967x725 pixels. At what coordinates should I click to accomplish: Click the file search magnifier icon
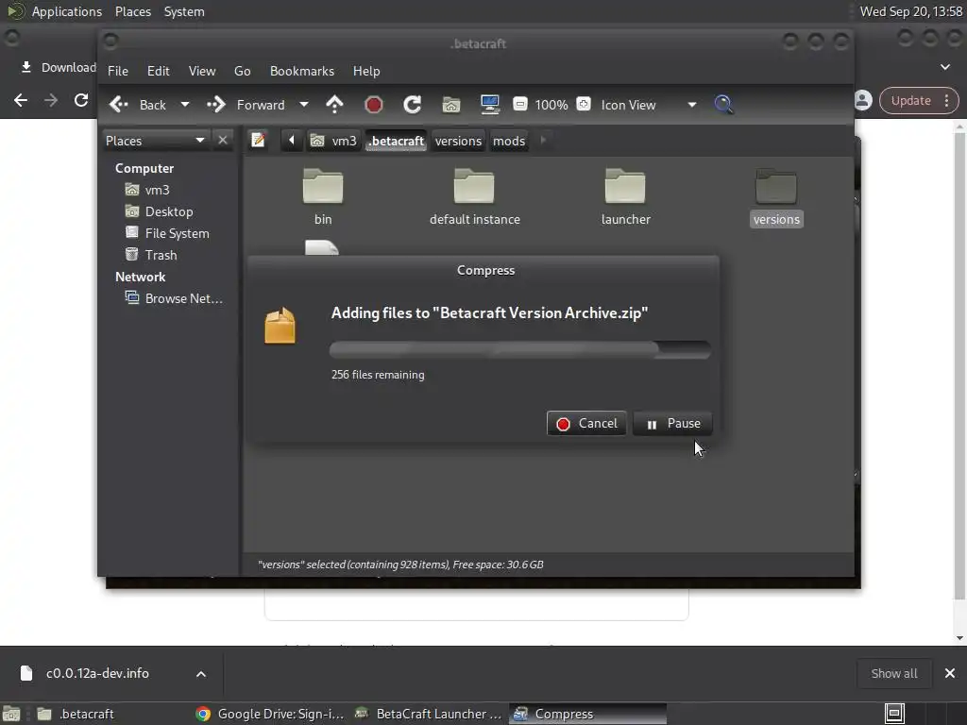pyautogui.click(x=723, y=104)
